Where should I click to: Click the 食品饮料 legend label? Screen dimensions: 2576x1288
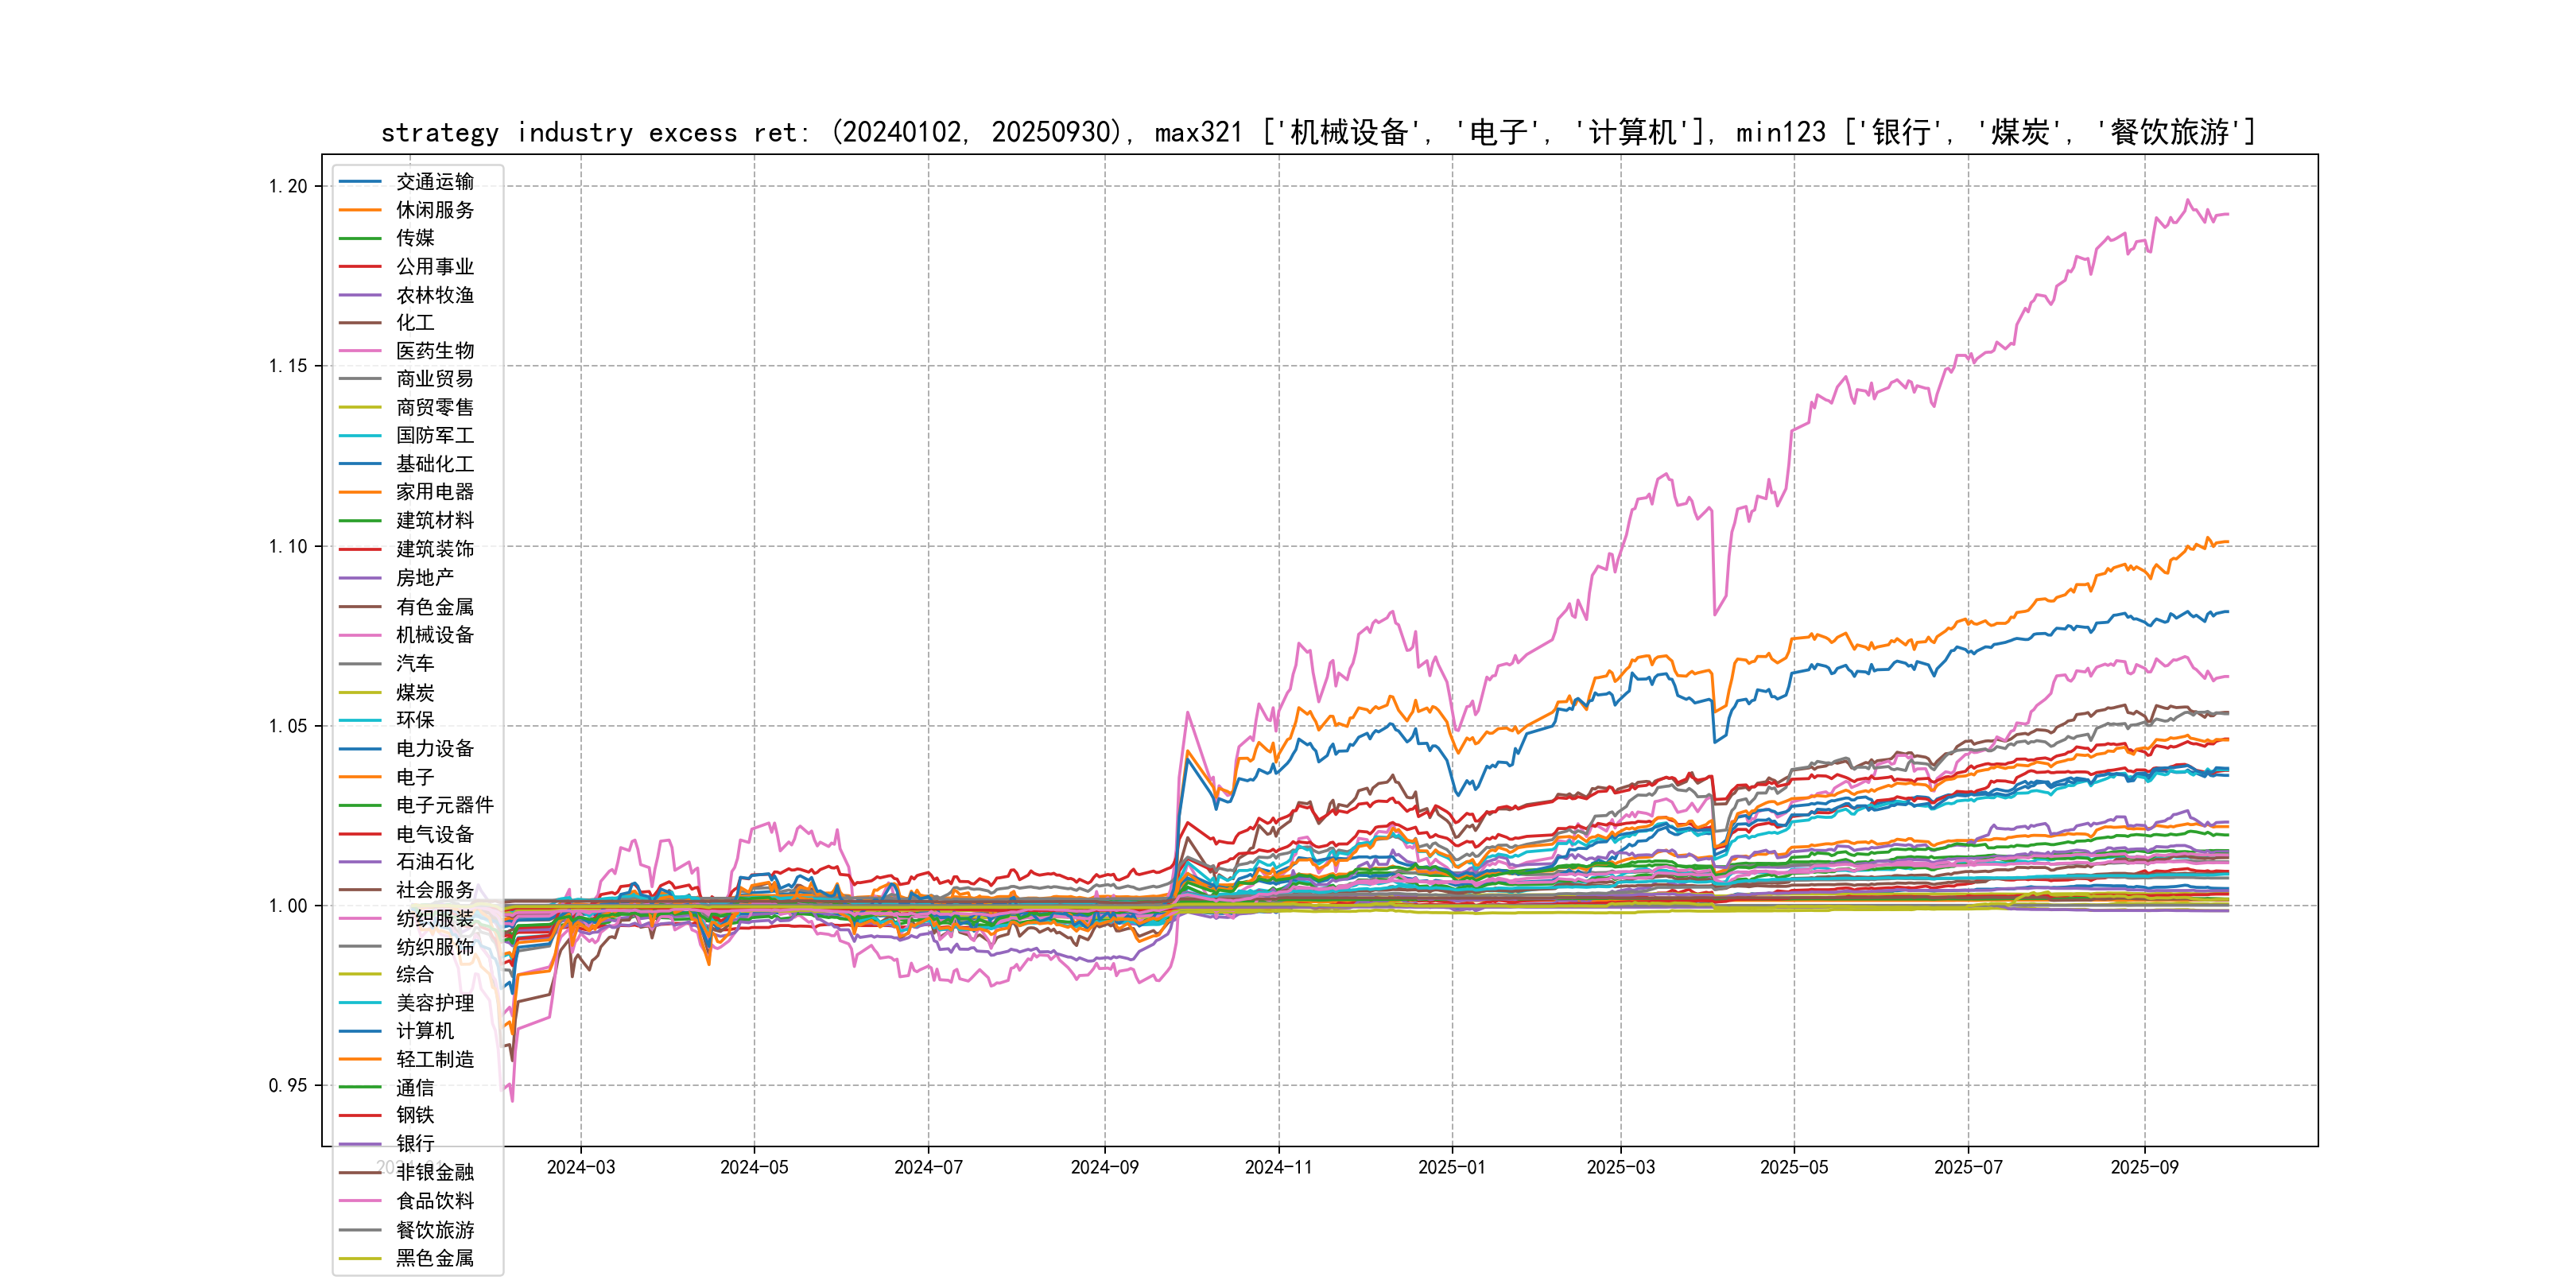434,1201
